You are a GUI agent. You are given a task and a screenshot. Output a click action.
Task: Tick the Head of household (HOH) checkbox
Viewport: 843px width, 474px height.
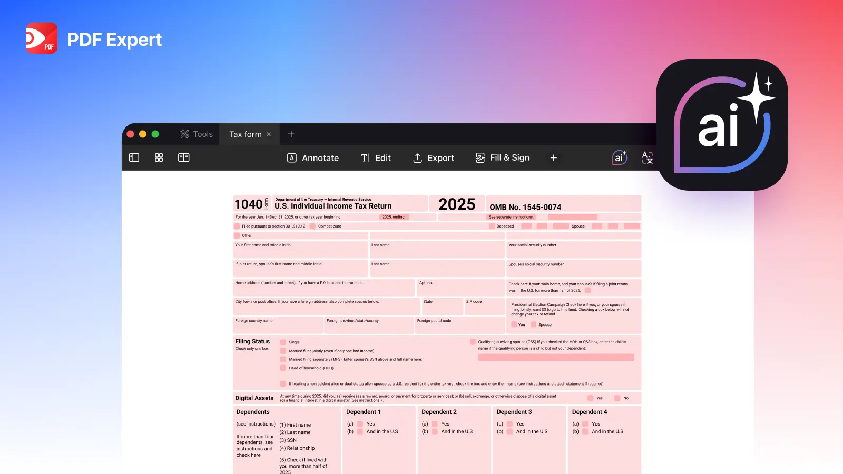283,368
